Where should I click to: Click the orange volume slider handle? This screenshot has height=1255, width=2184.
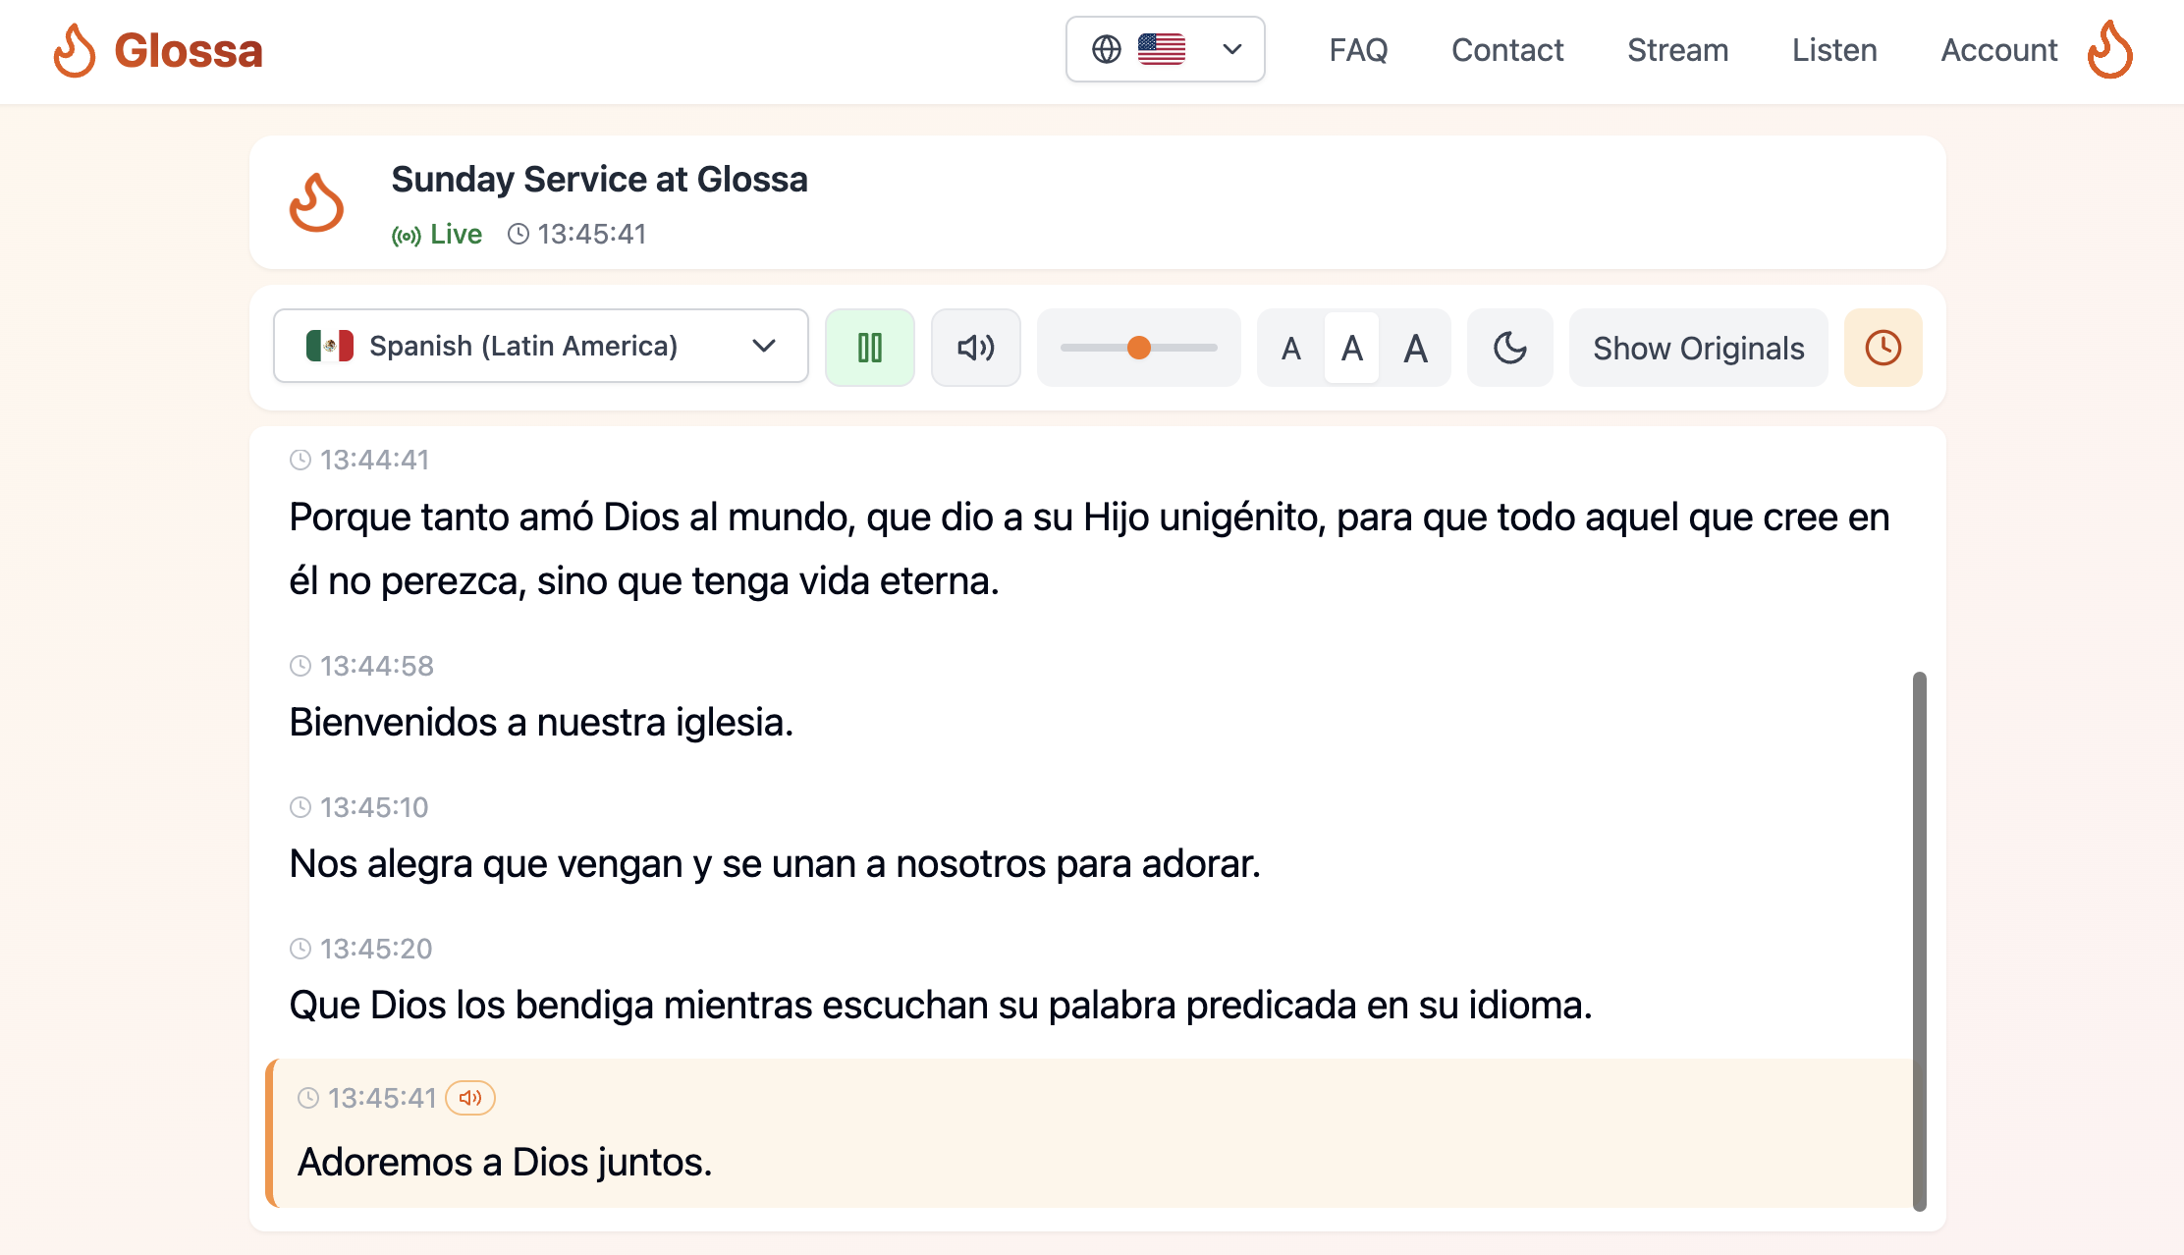tap(1138, 348)
